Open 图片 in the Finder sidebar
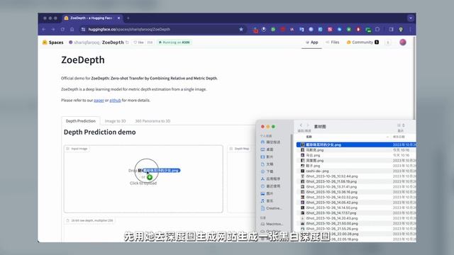 pyautogui.click(x=267, y=193)
